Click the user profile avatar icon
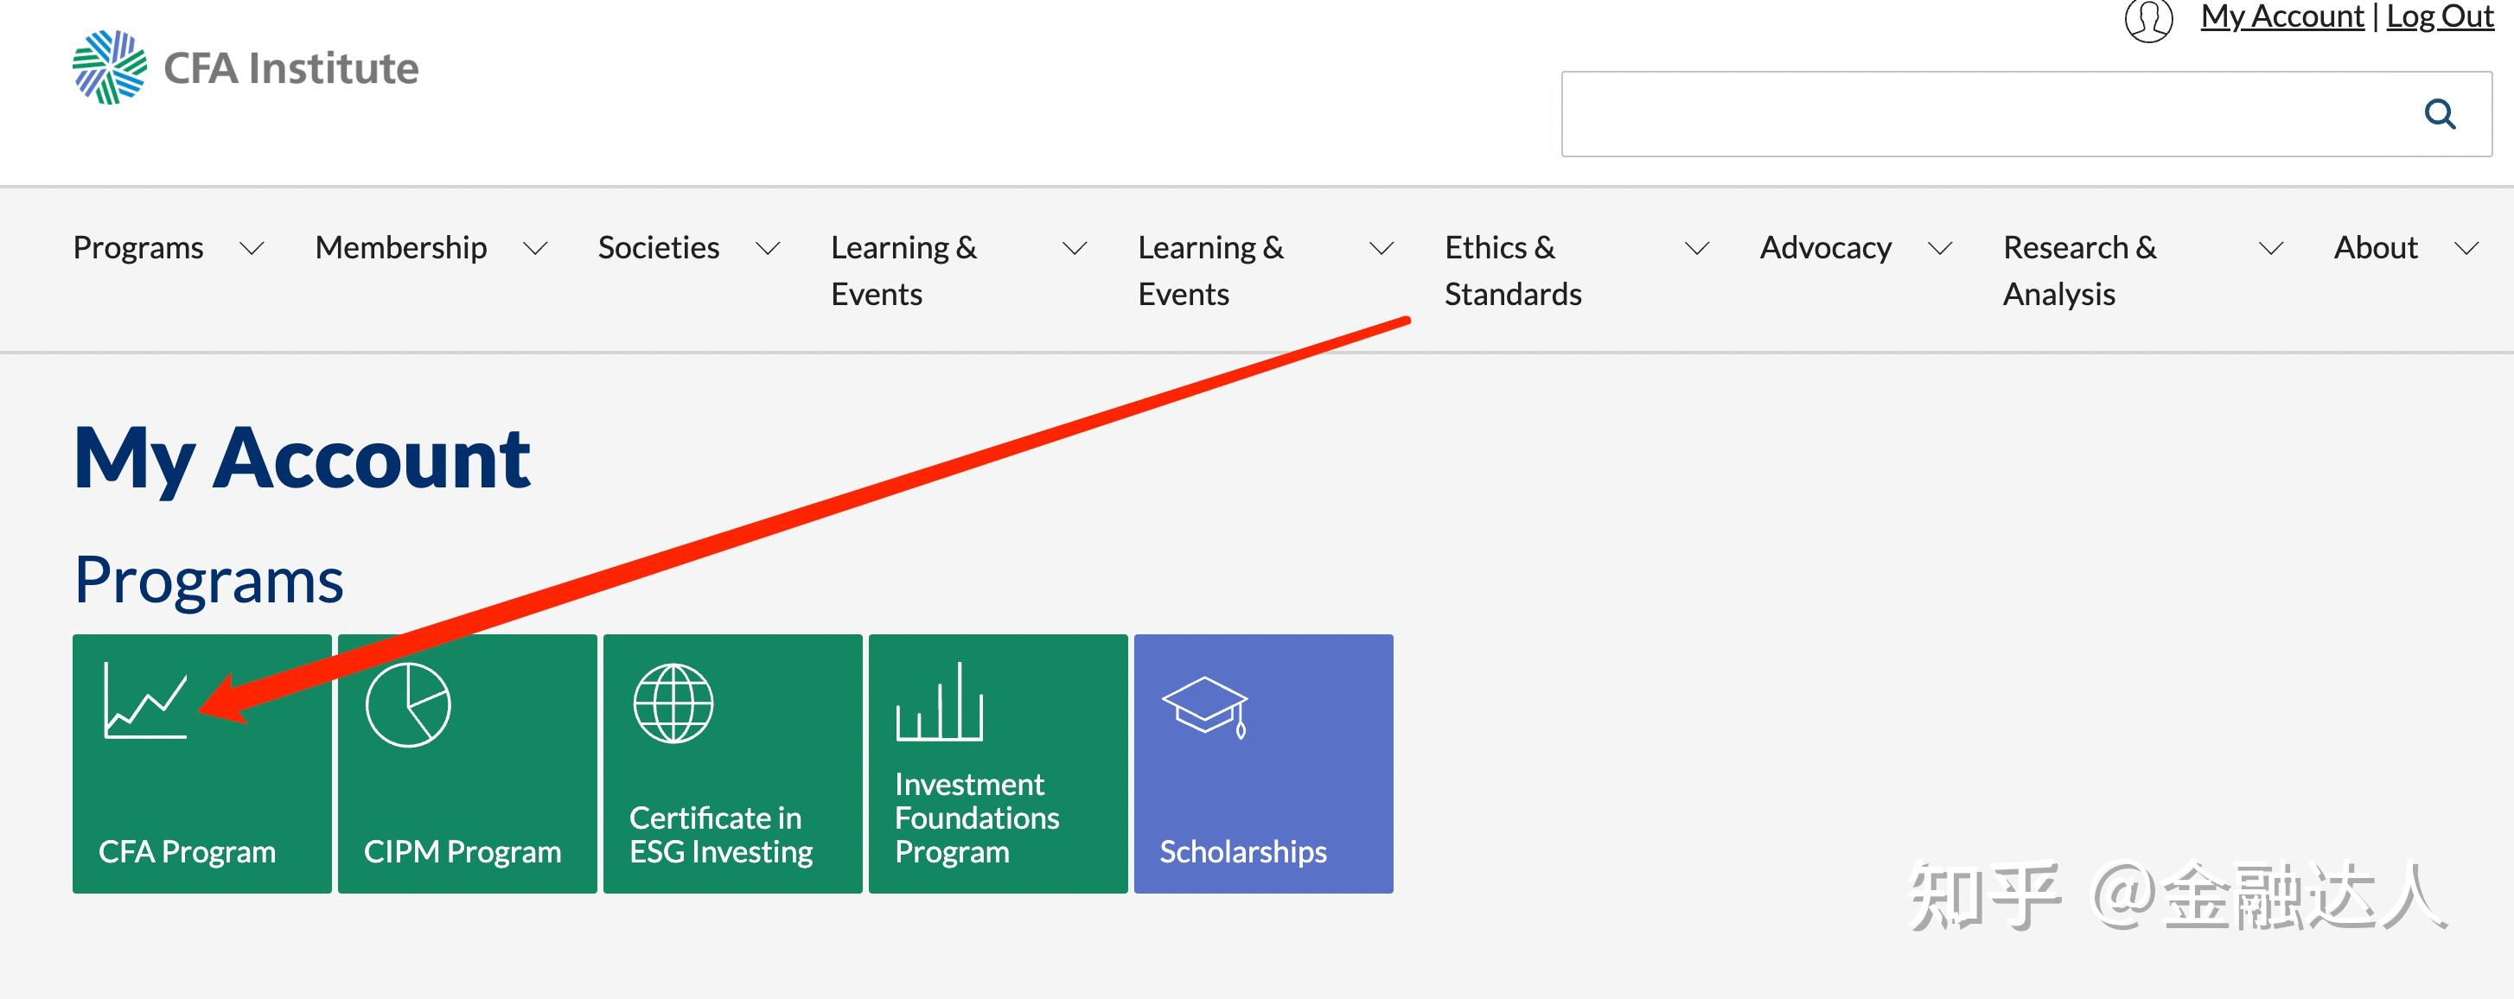This screenshot has height=999, width=2514. (x=2148, y=18)
